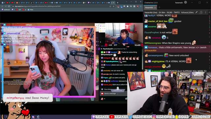The image size is (211, 119).
Task: Click username nenanue in chat
Action: (156, 38)
